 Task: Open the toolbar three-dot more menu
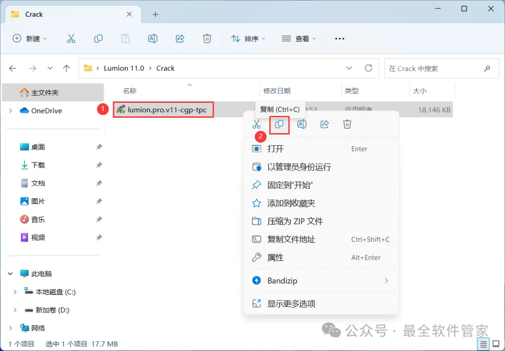coord(339,39)
